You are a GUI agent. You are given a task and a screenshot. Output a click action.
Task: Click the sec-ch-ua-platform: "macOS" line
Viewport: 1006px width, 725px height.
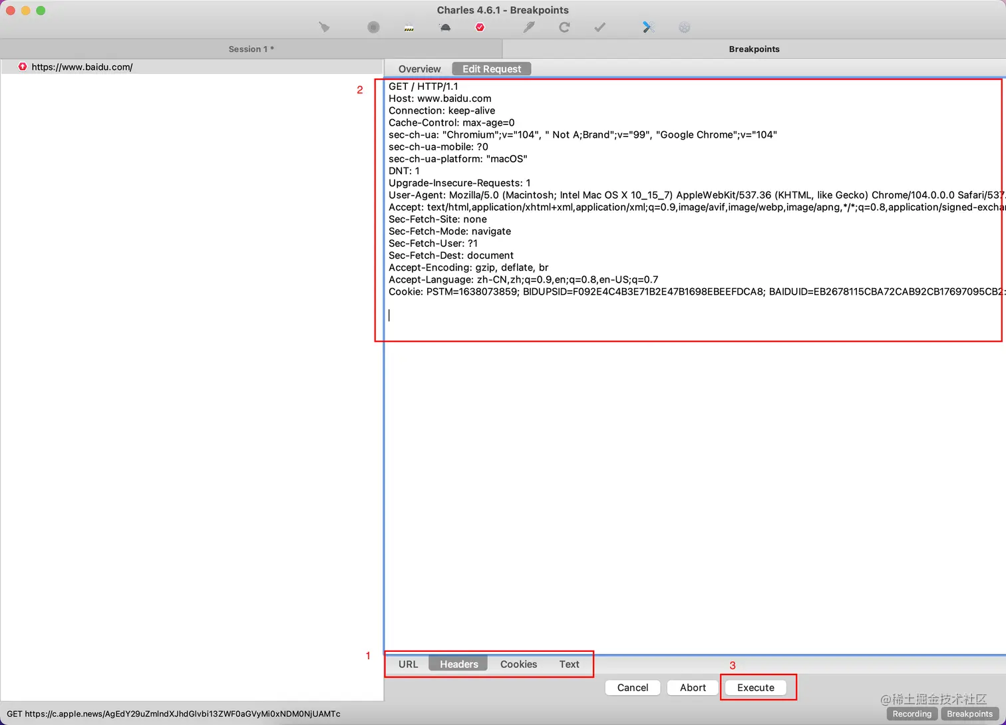pos(458,159)
